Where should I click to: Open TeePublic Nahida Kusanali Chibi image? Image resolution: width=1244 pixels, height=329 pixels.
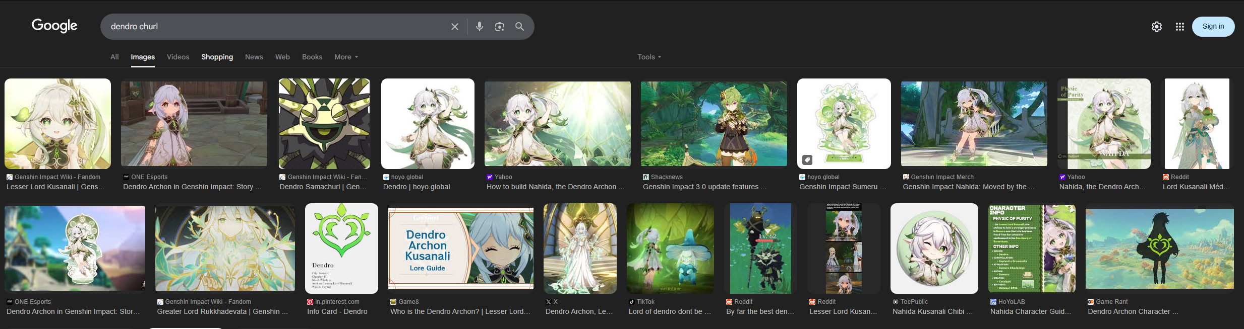point(934,249)
